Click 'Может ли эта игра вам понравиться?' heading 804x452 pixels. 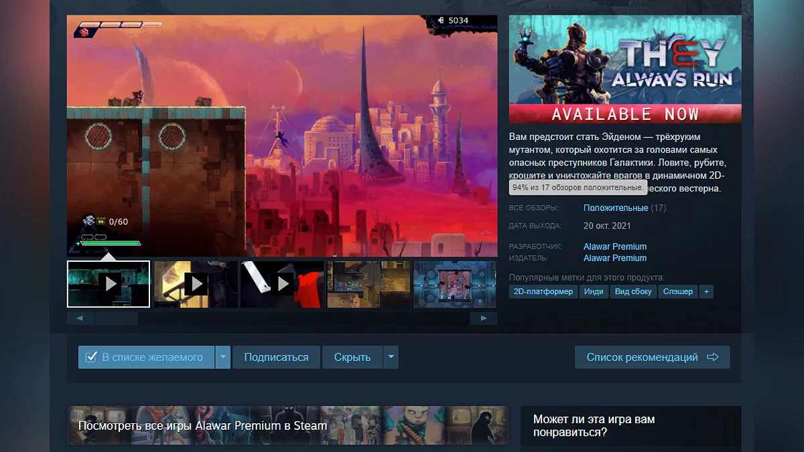pos(594,426)
